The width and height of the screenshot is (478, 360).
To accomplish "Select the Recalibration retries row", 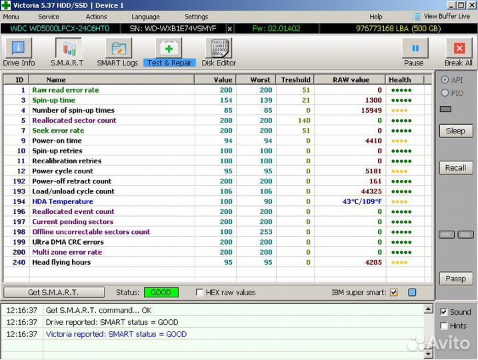I will (x=217, y=161).
